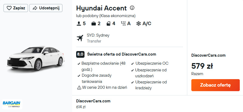
Task: Click the car doors icon
Action: point(108,24)
